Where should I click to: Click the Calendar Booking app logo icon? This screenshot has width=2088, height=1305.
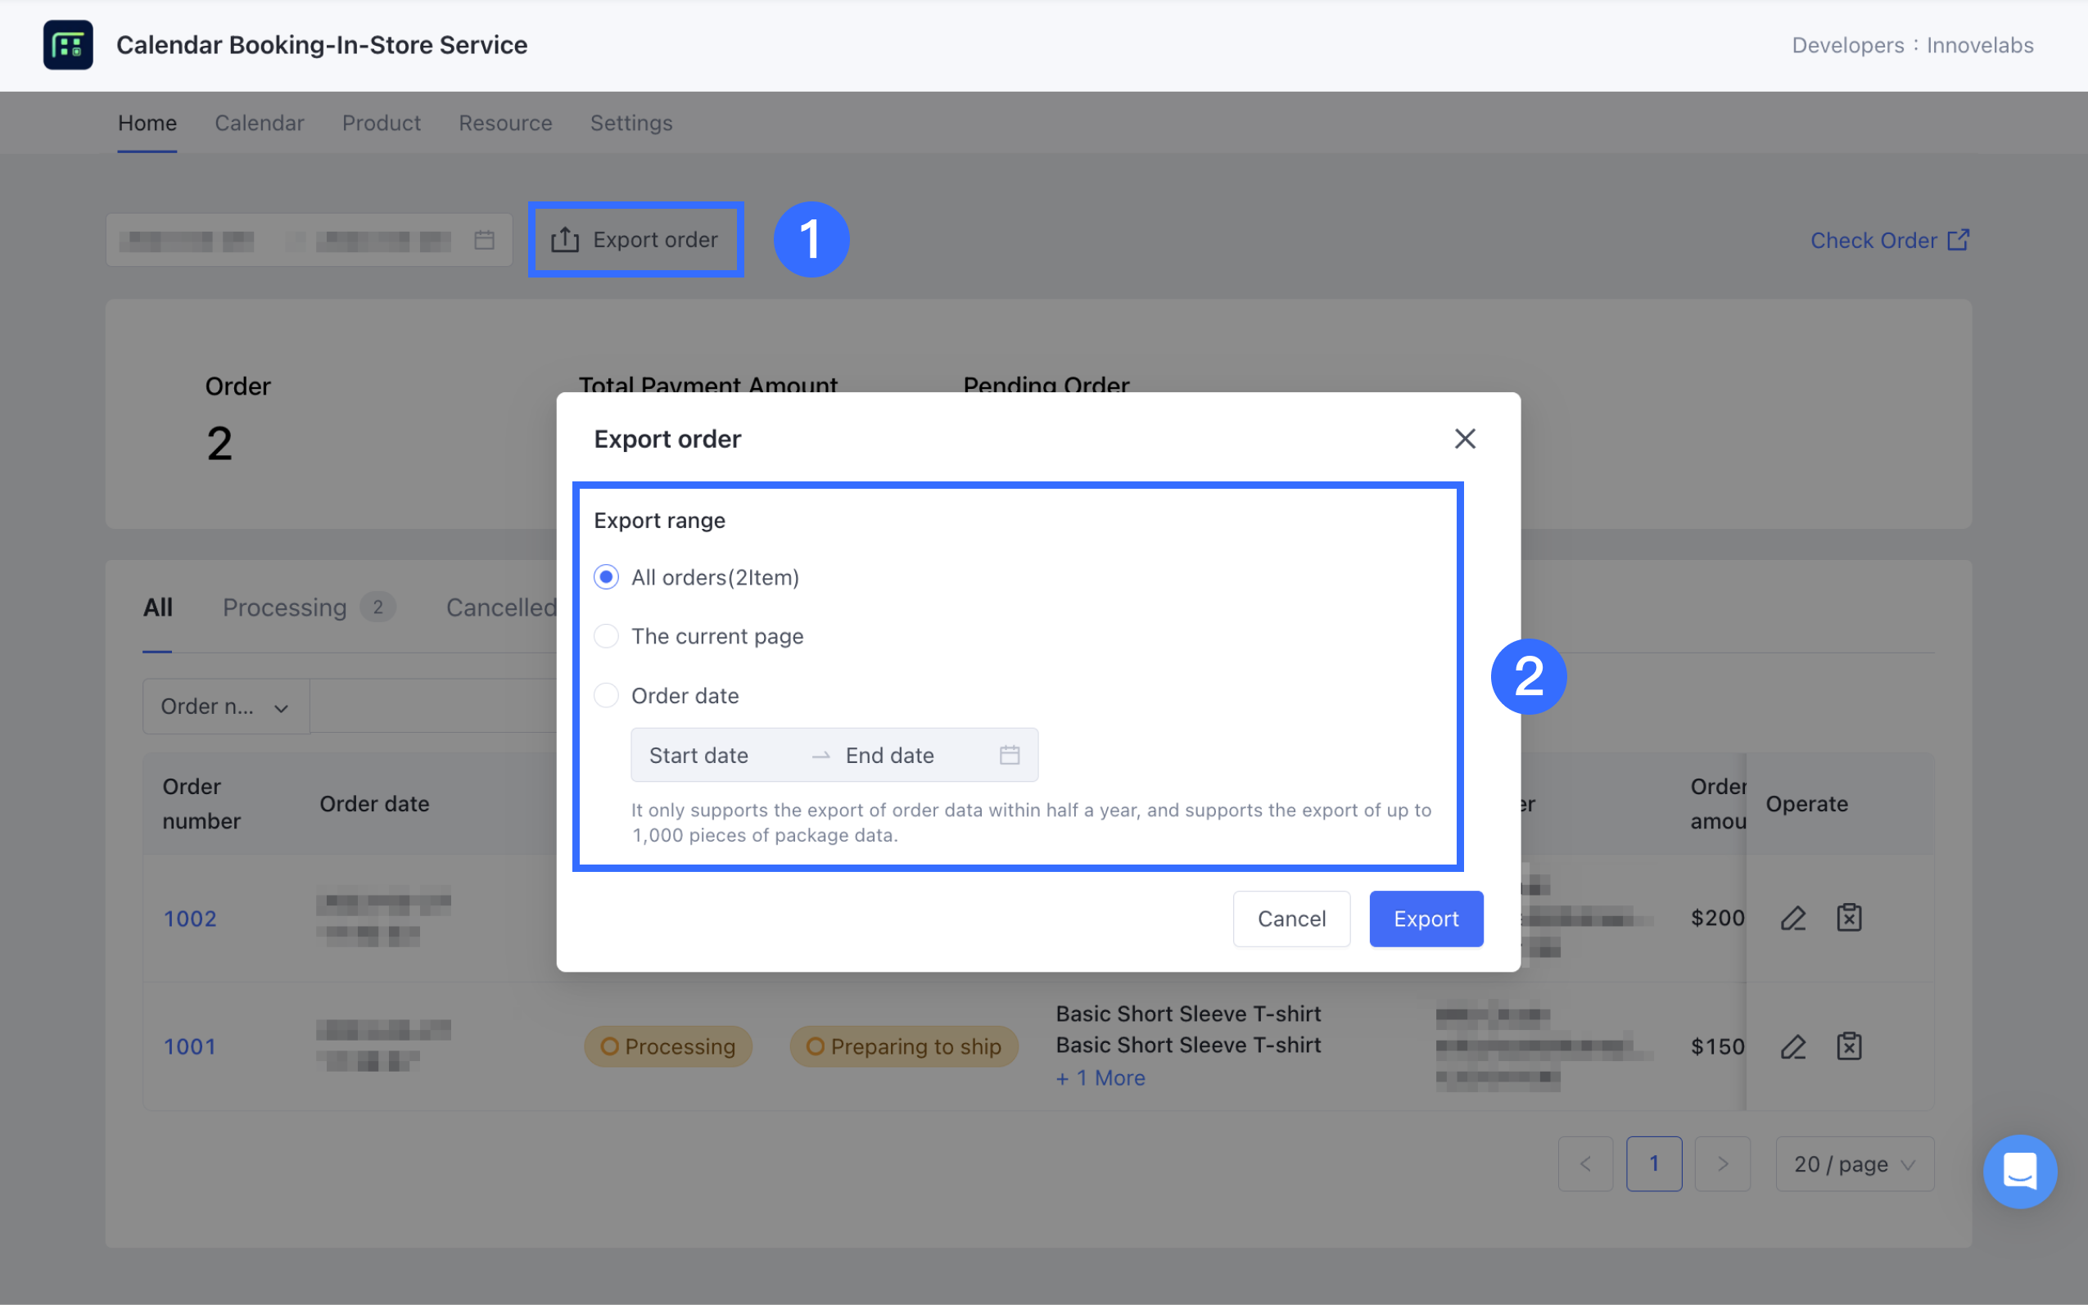(68, 45)
